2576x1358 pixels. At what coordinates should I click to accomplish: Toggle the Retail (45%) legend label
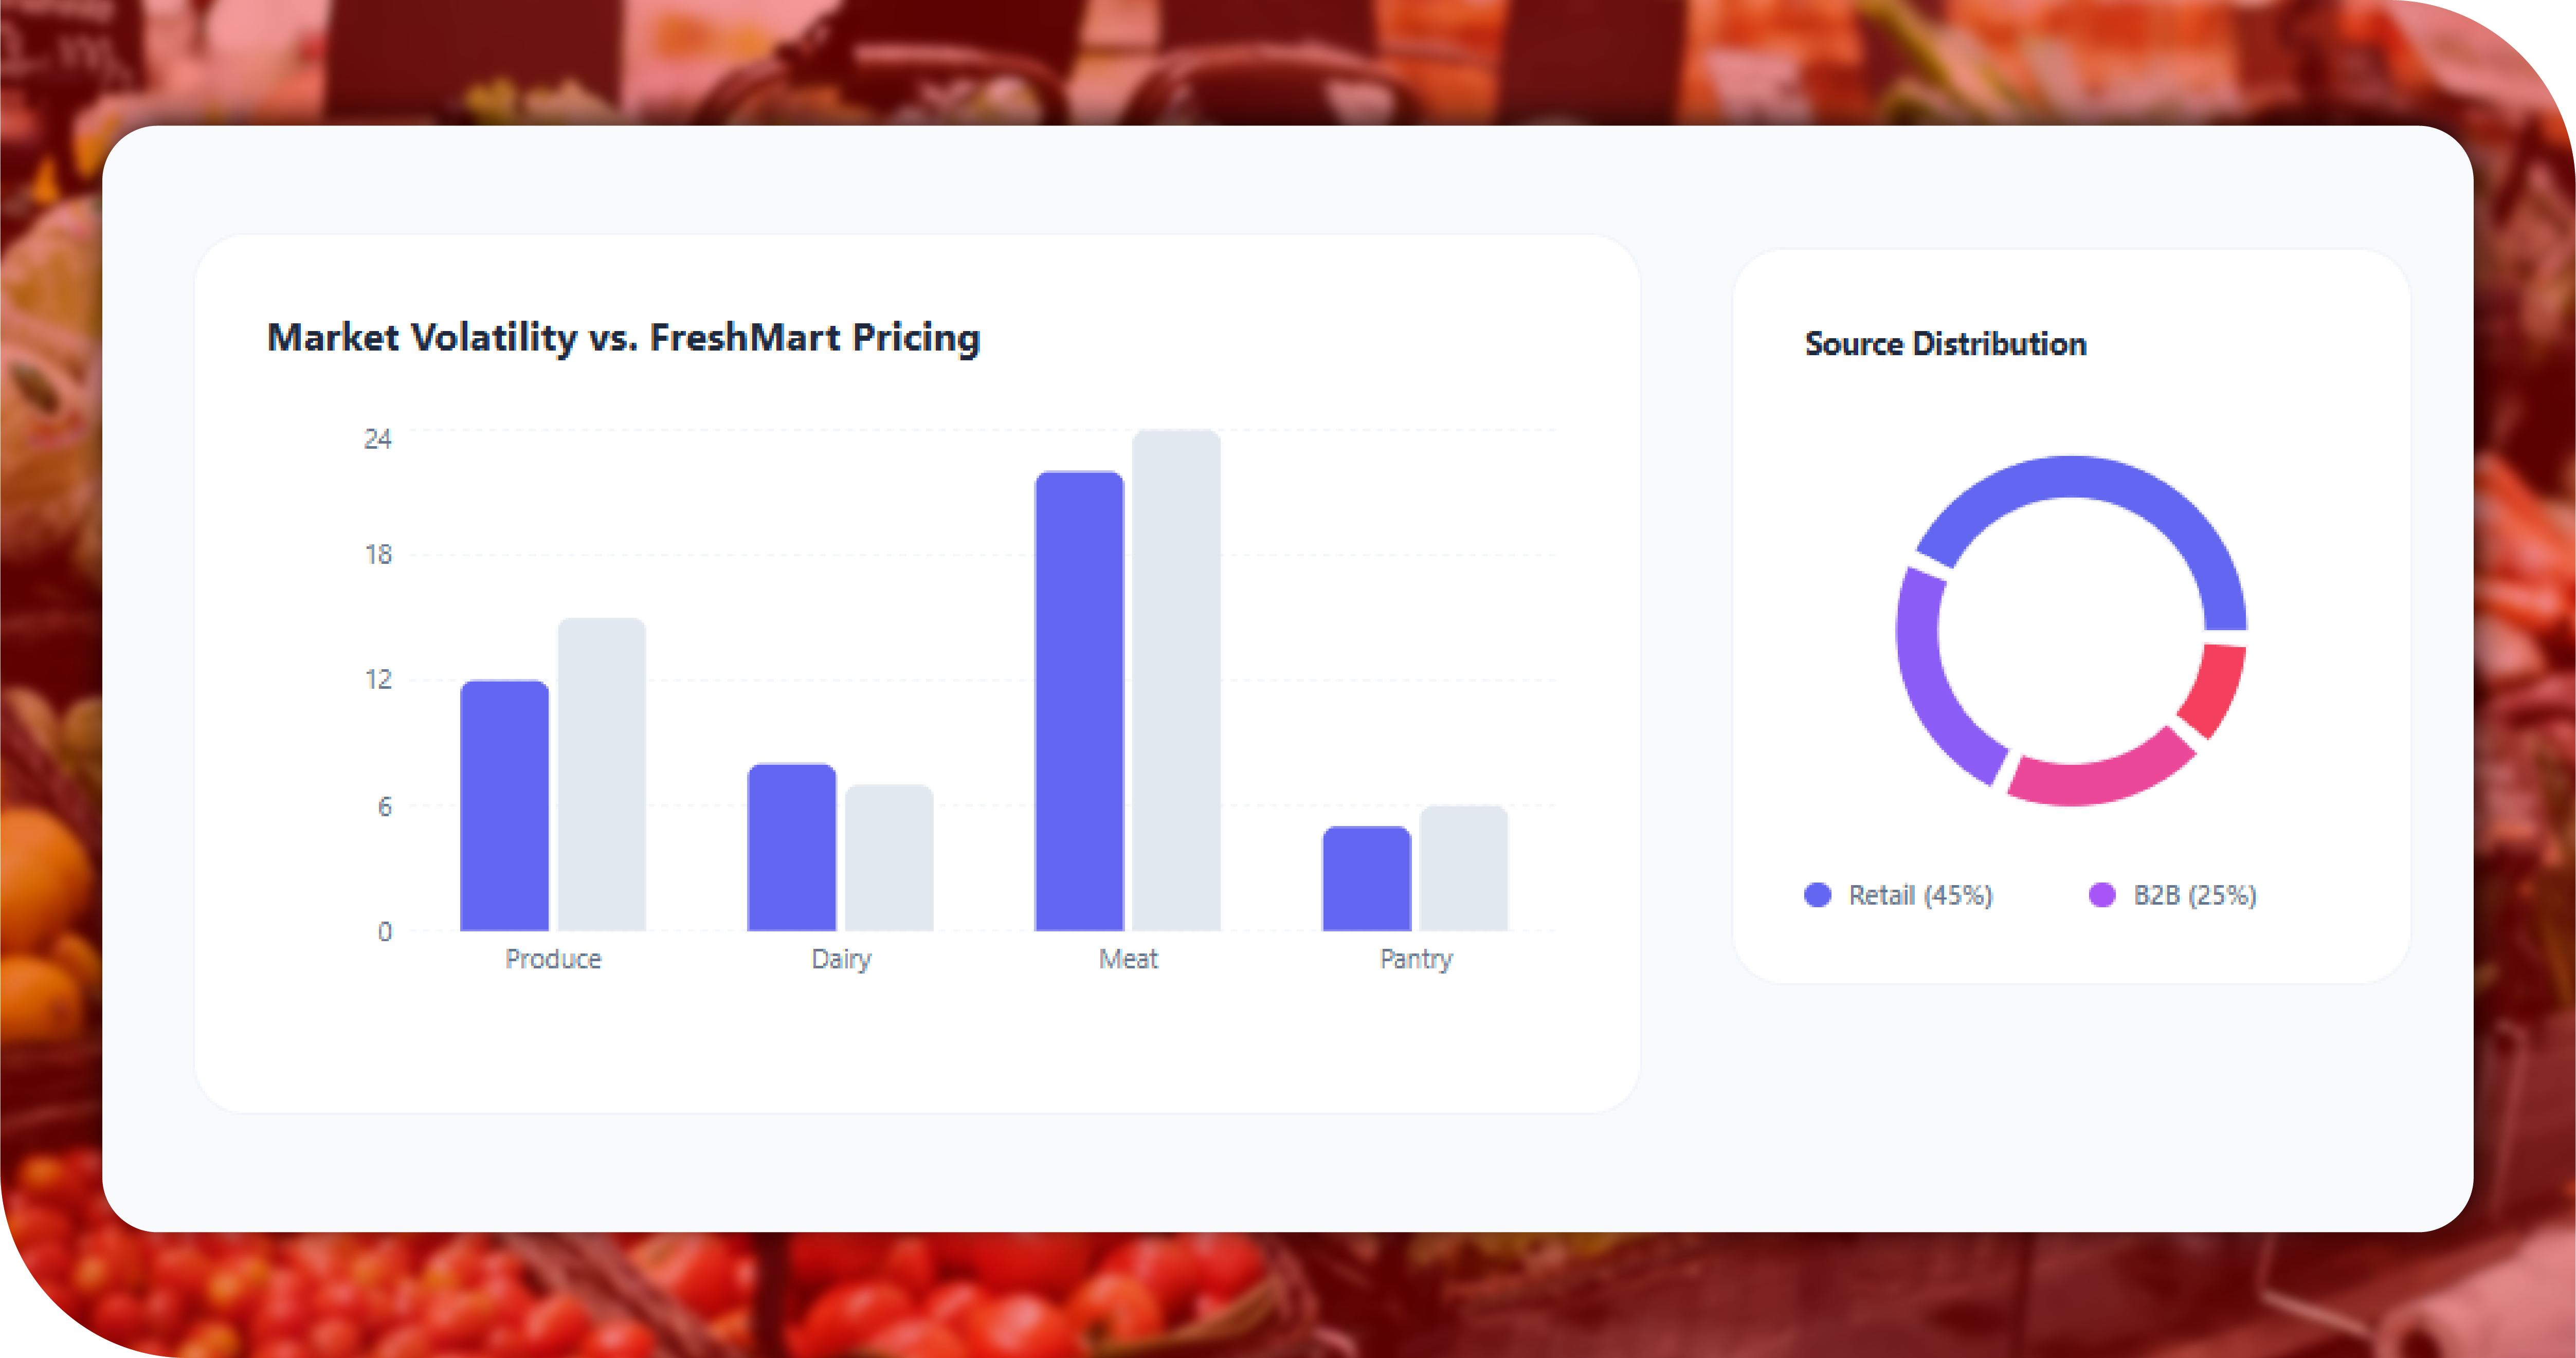1920,895
